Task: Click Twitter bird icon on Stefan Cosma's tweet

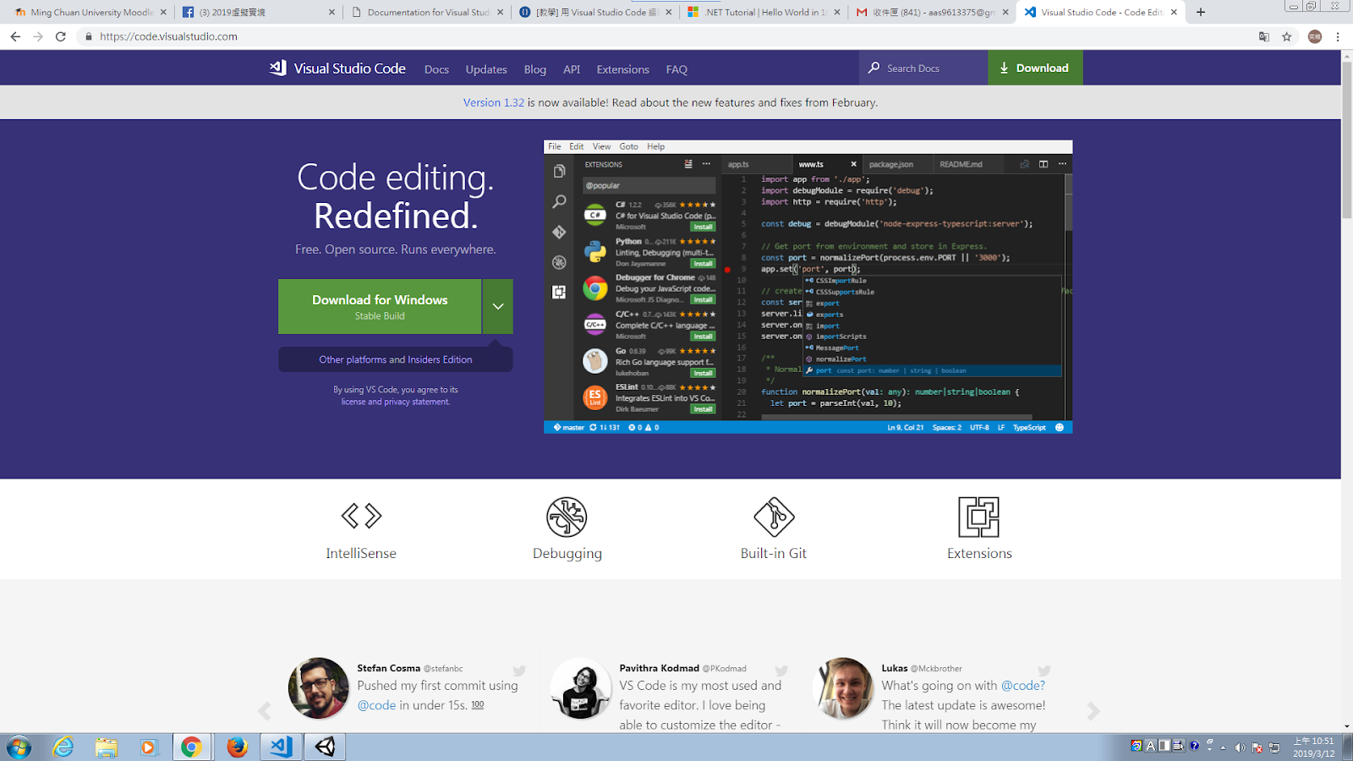Action: 519,671
